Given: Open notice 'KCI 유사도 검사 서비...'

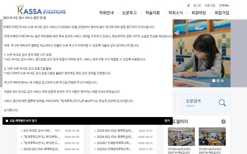Looking at the screenshot, I should click(37, 131).
